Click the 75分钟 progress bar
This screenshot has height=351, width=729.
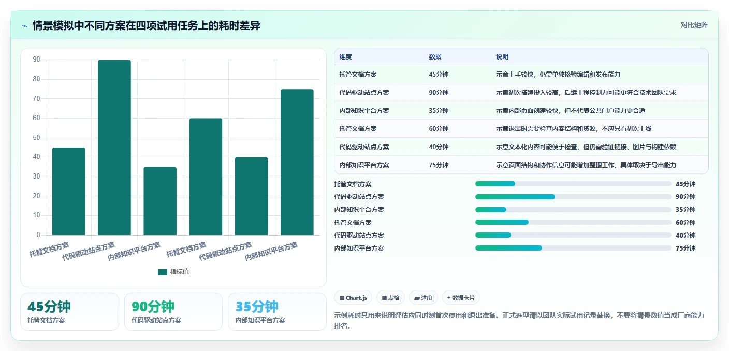click(x=573, y=248)
